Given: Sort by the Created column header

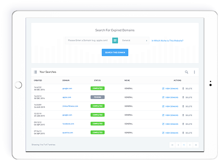Looking at the screenshot, I should click(38, 80).
